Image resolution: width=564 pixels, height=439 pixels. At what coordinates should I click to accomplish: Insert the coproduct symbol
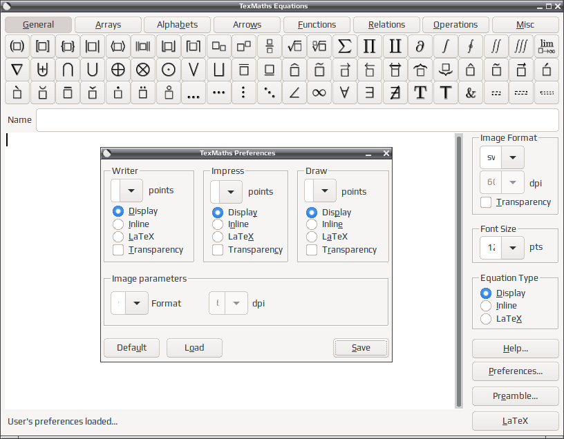click(x=395, y=46)
